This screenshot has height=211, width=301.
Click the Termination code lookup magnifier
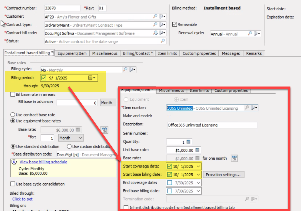tap(247, 199)
